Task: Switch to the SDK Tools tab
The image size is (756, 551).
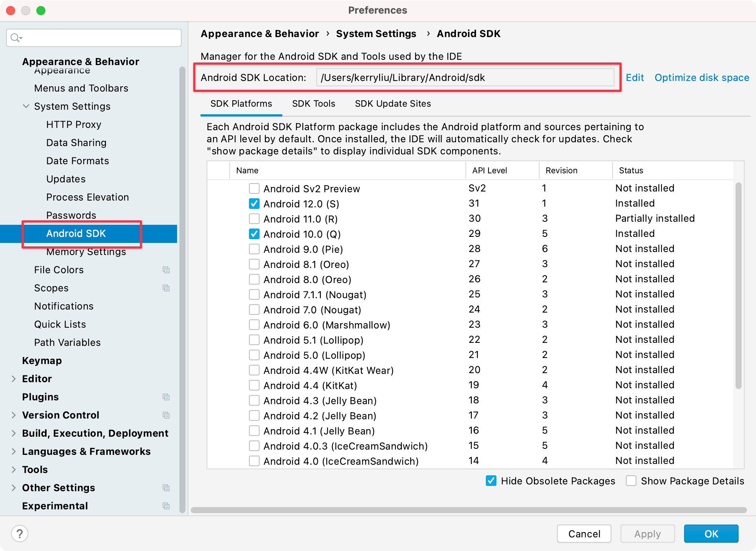Action: pos(313,104)
